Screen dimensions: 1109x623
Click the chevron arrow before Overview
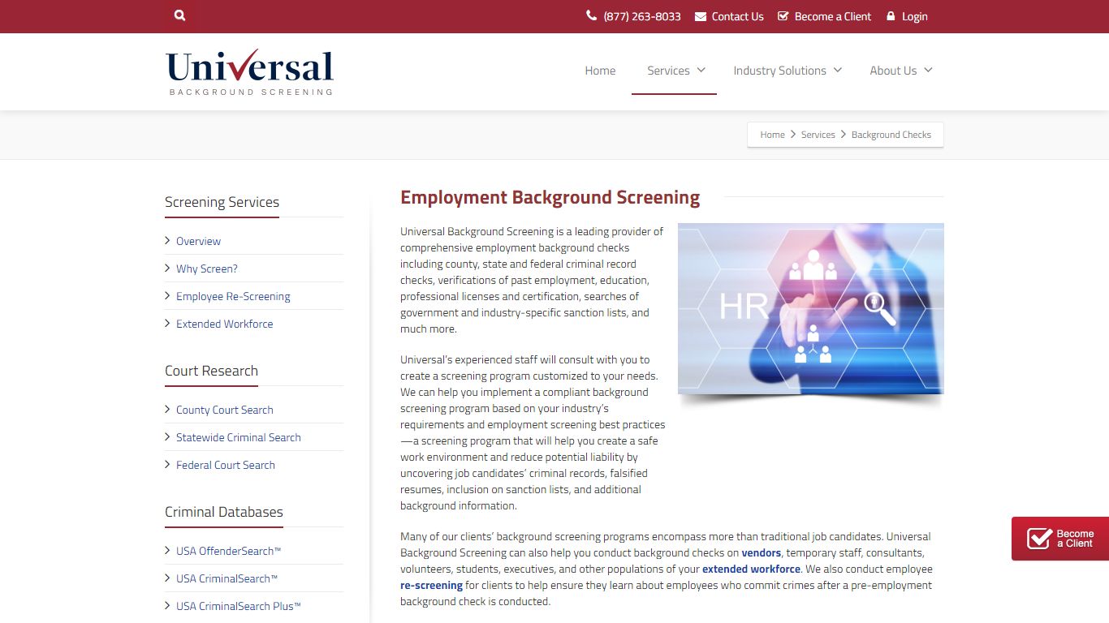coord(167,240)
